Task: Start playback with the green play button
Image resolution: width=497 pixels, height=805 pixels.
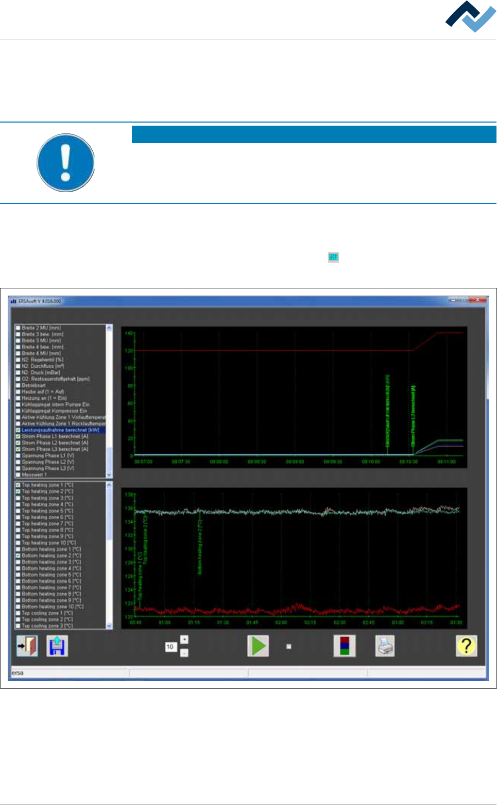Action: (x=258, y=645)
